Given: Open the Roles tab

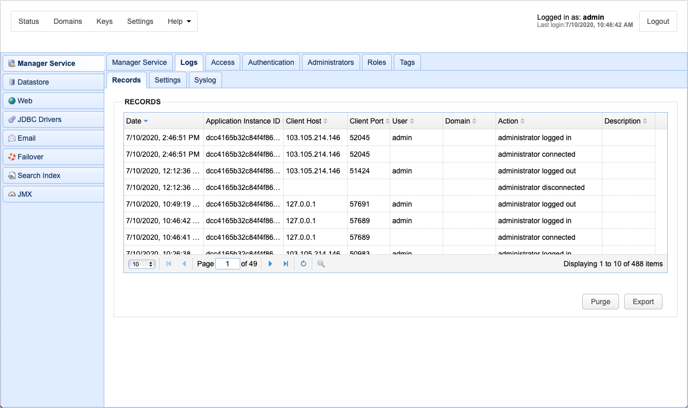Looking at the screenshot, I should click(x=377, y=62).
